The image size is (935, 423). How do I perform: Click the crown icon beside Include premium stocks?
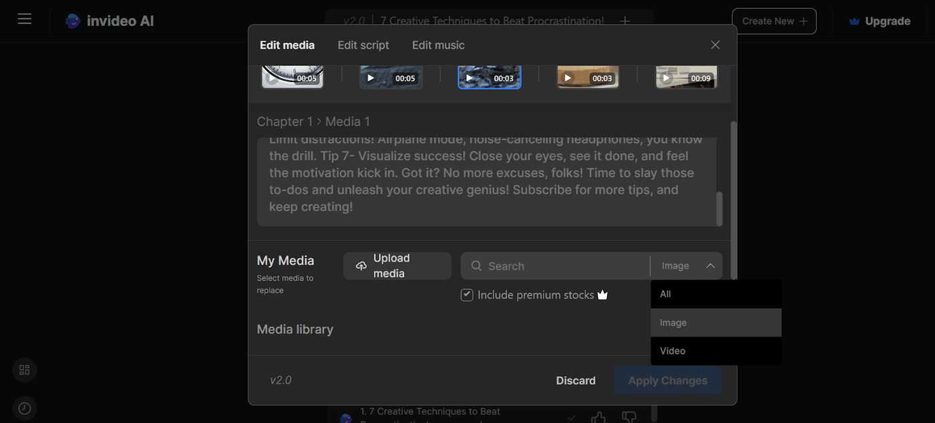click(x=602, y=294)
